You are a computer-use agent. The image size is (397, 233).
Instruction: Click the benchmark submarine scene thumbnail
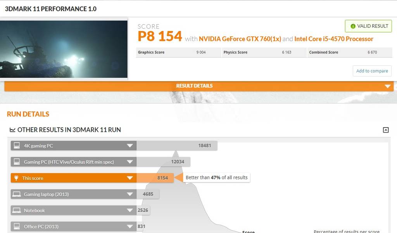(x=64, y=49)
